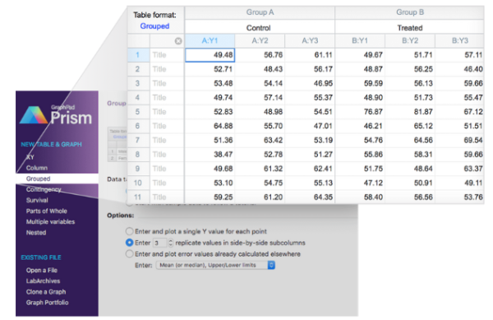
Task: Click the Treated group title cell
Action: [410, 28]
